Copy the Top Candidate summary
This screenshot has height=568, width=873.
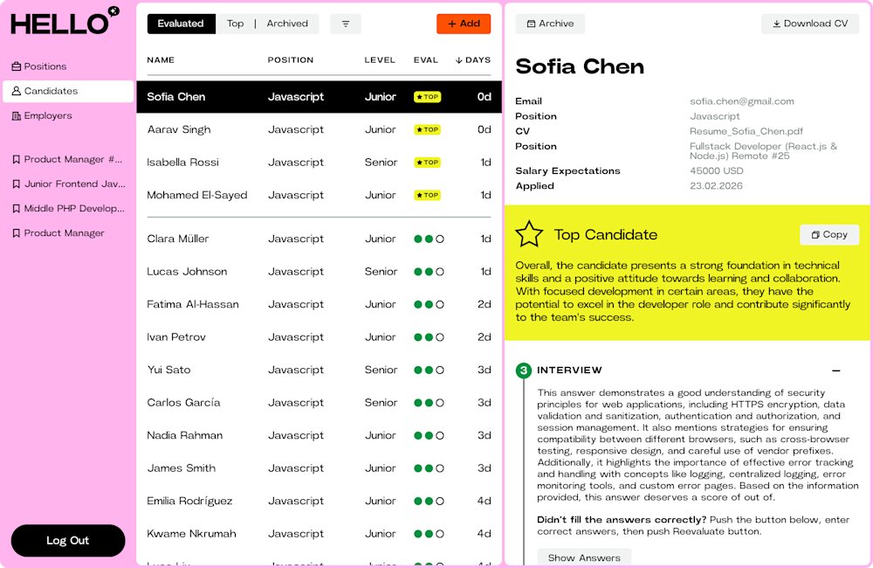tap(828, 234)
